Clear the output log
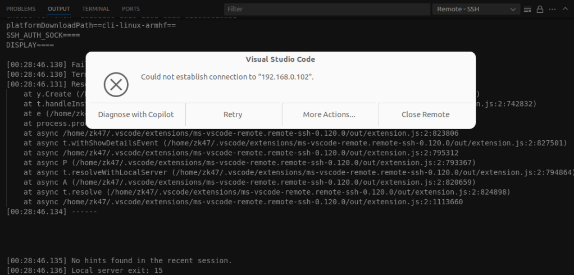Image resolution: width=574 pixels, height=275 pixels. click(527, 9)
